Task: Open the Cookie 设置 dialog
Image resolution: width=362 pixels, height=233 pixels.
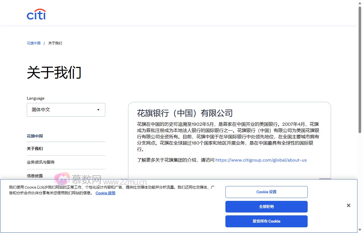Action: click(266, 192)
